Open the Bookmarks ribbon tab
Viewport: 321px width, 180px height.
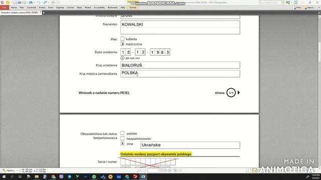pos(112,7)
